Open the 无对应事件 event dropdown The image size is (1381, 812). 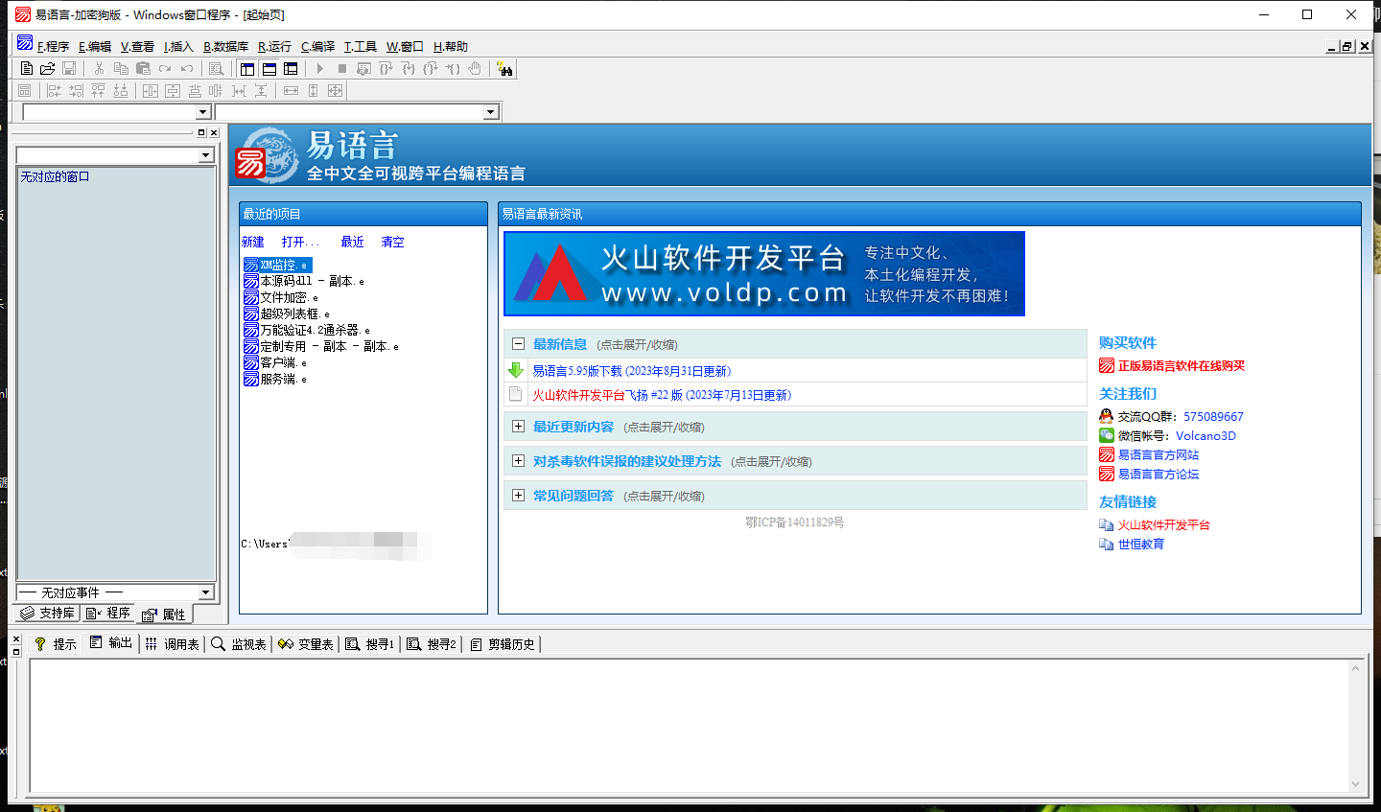(205, 592)
